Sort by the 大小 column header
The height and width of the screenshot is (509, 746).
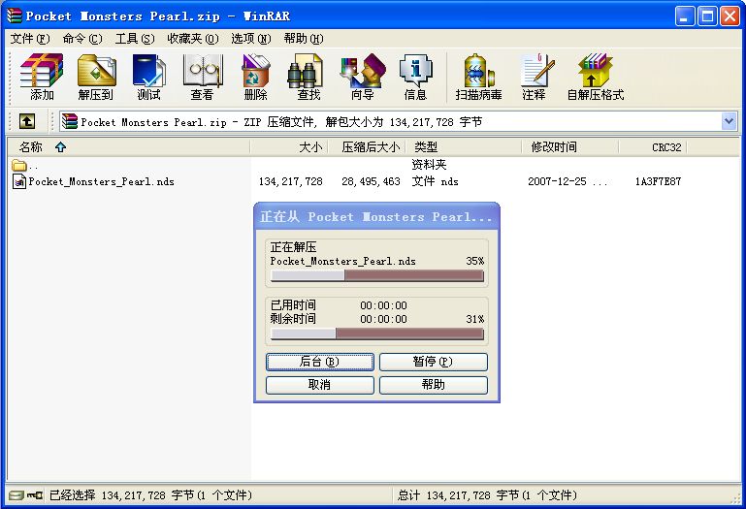point(289,147)
